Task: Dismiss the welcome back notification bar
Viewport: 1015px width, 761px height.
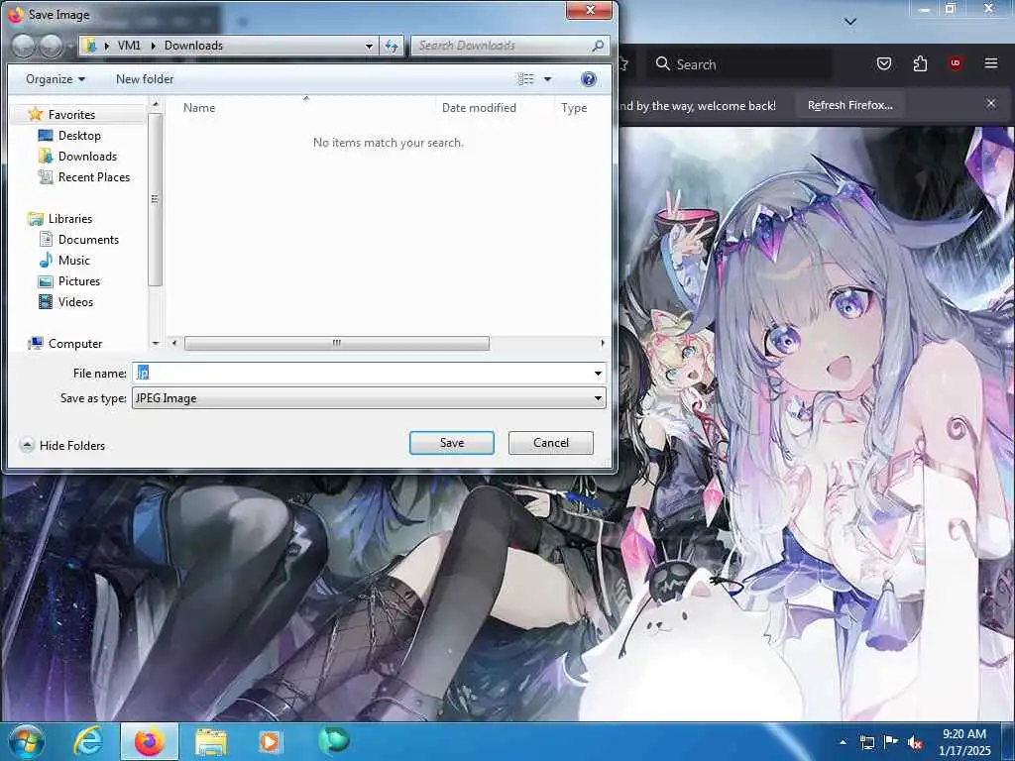Action: click(991, 103)
